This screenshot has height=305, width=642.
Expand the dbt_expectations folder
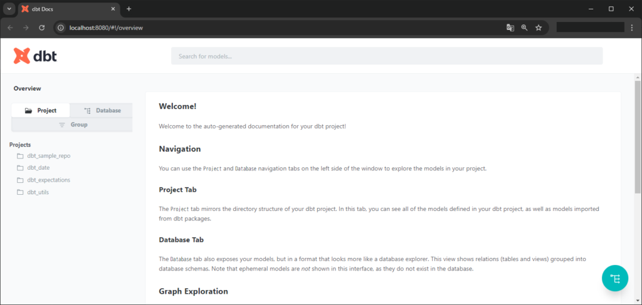[x=48, y=180]
